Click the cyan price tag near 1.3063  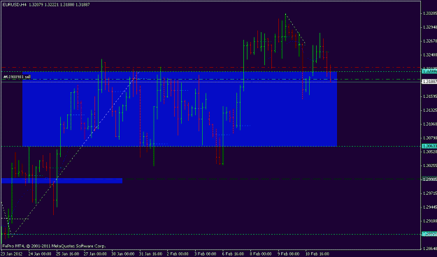coord(429,146)
